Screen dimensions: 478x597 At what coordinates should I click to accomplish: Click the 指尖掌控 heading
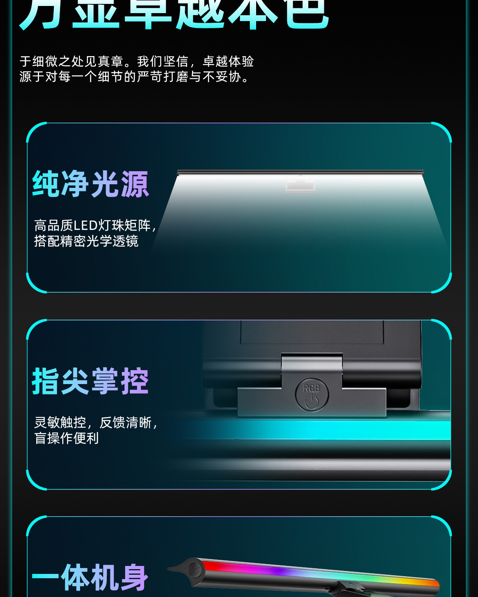pos(90,381)
